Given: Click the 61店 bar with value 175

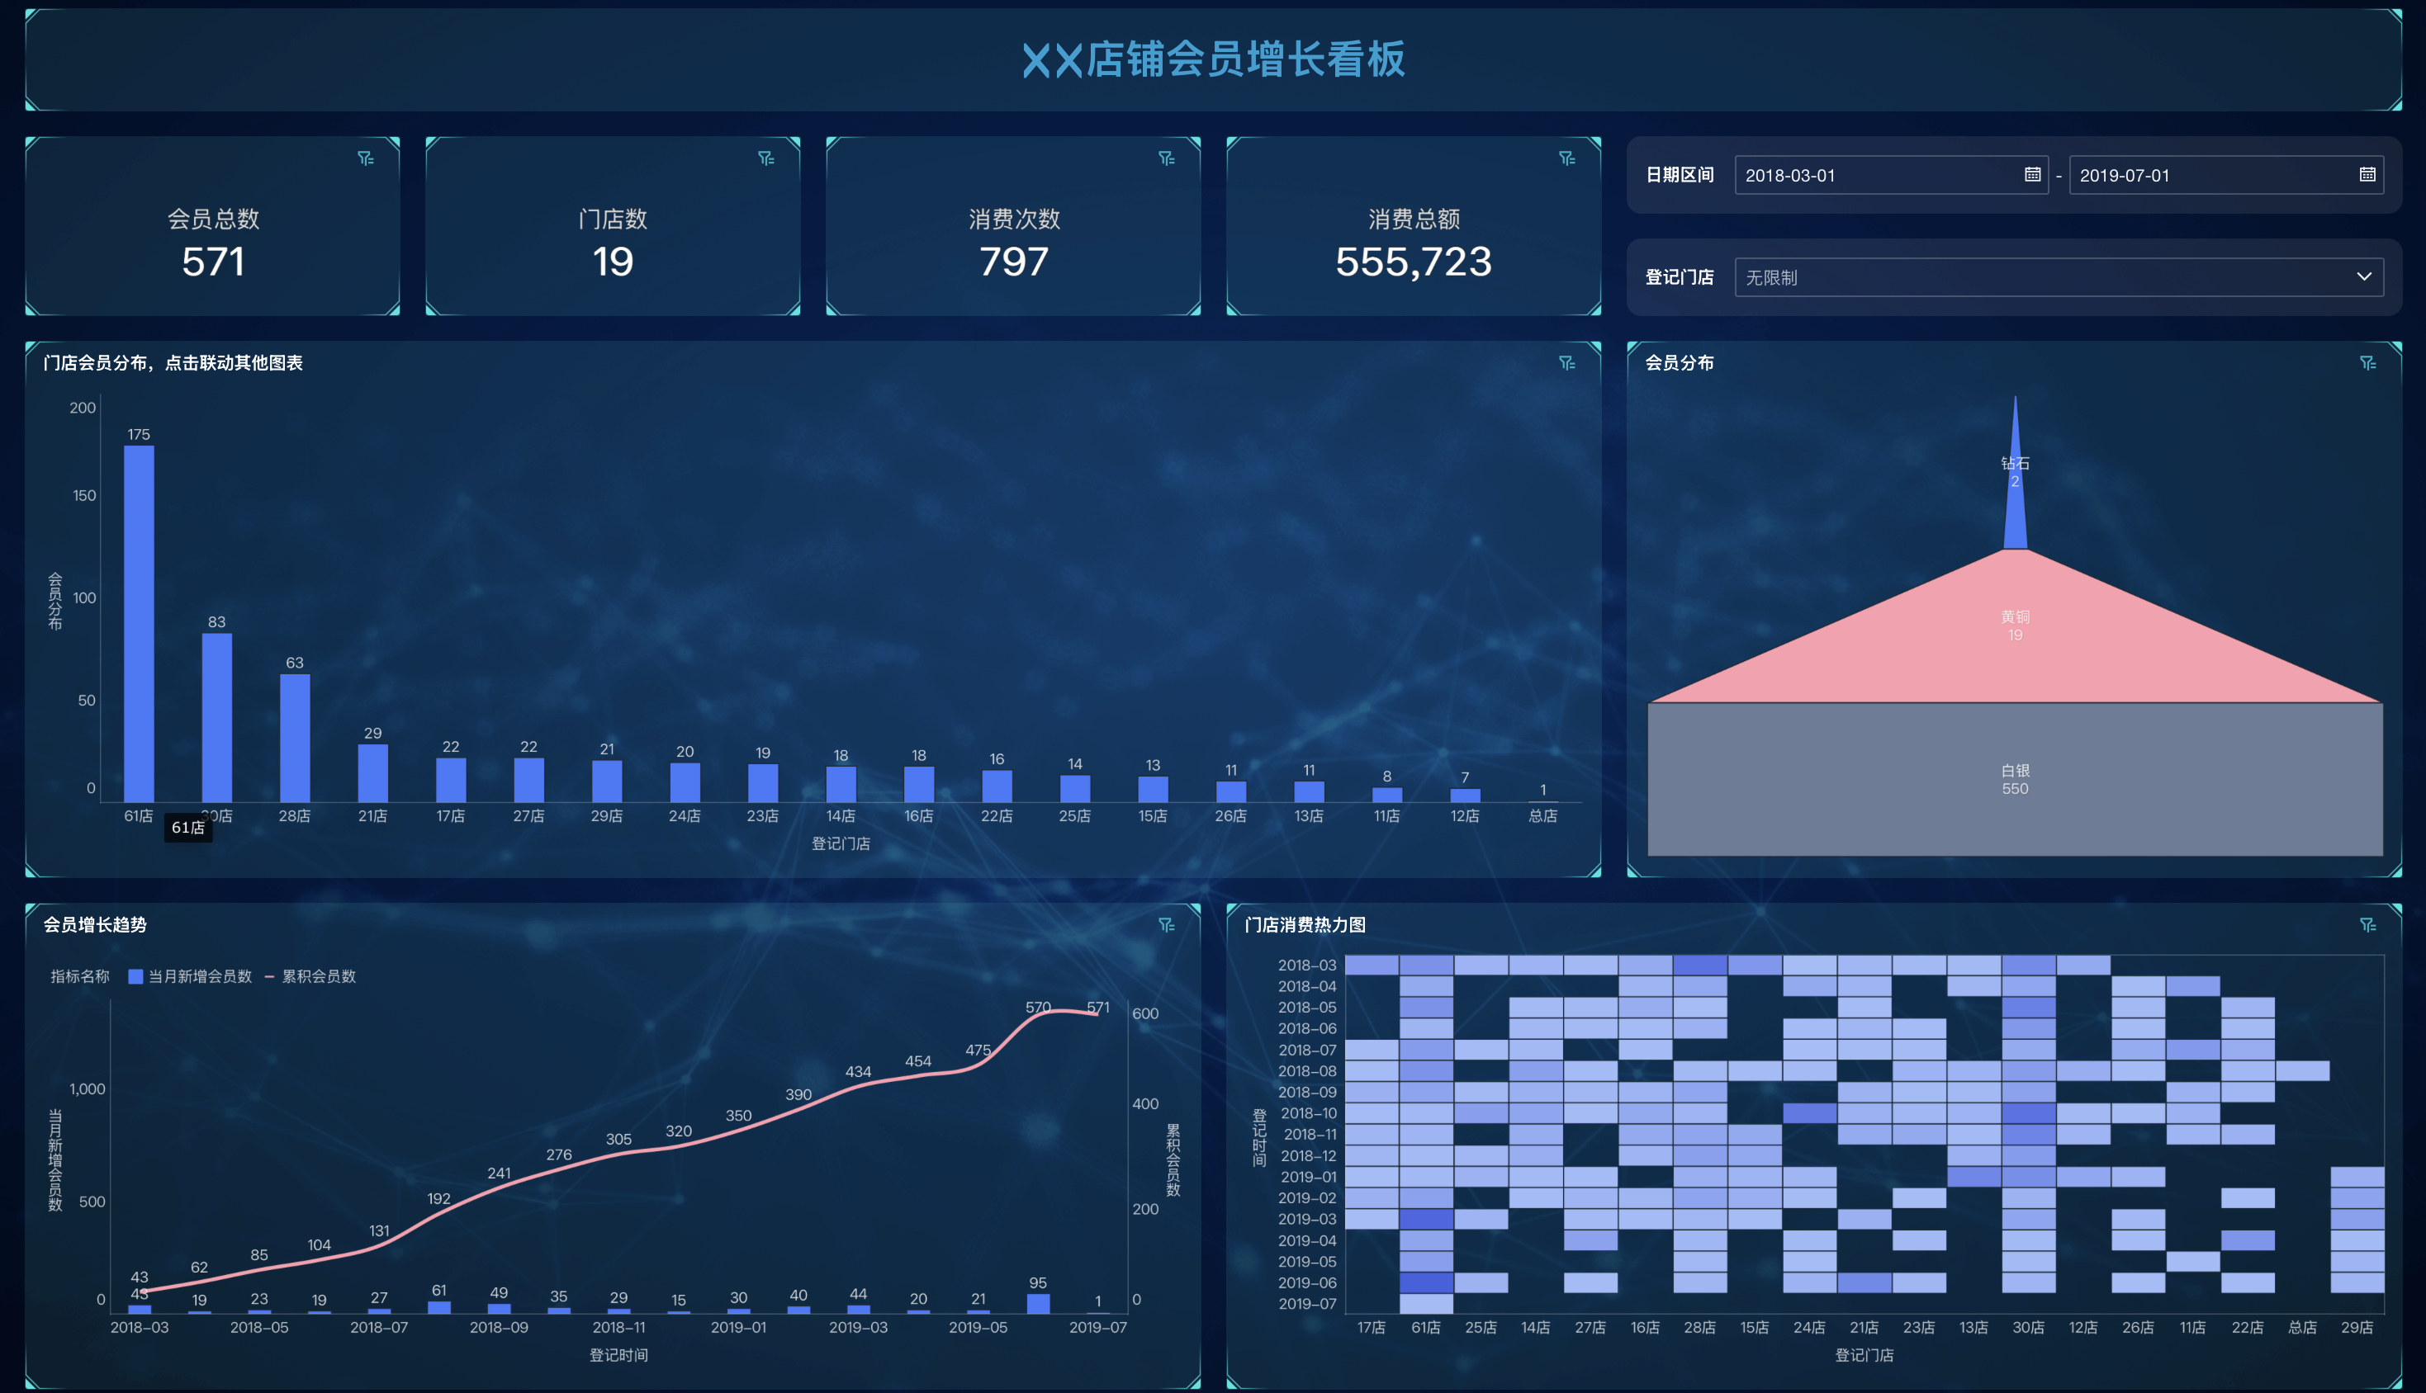Looking at the screenshot, I should click(139, 622).
